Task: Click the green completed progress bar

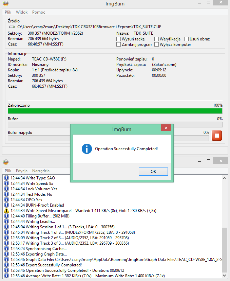Action: point(115,111)
